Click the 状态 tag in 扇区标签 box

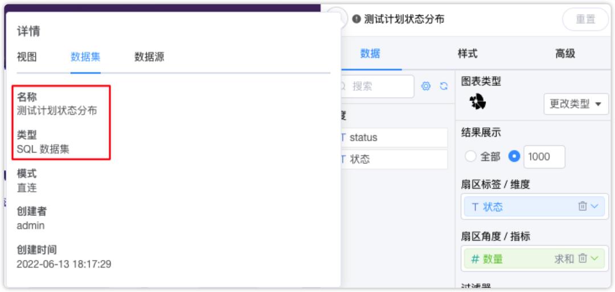[534, 207]
